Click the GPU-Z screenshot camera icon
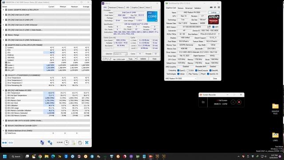Image resolution: width=284 pixels, height=160 pixels. [211, 8]
